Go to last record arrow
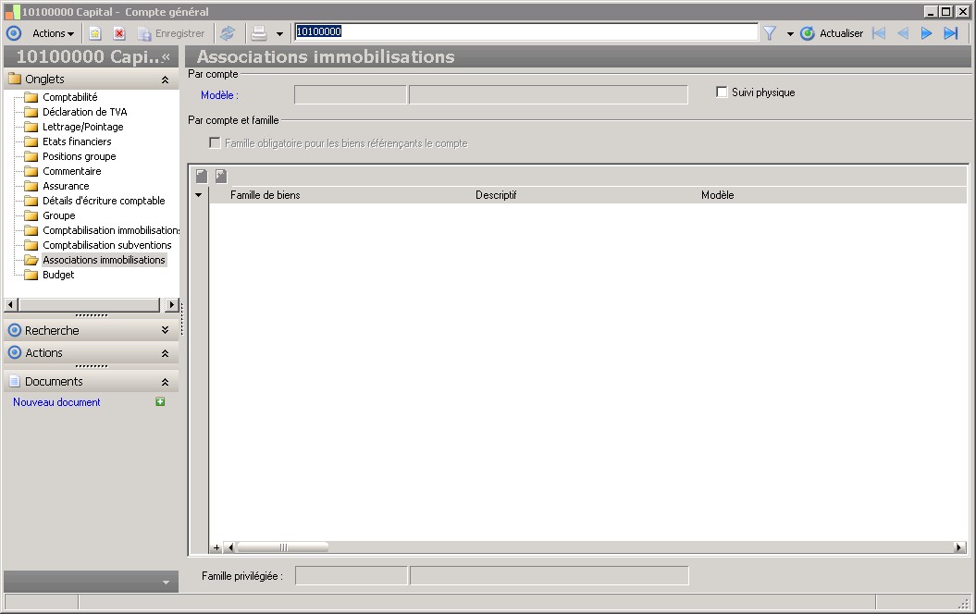The width and height of the screenshot is (976, 614). (950, 33)
